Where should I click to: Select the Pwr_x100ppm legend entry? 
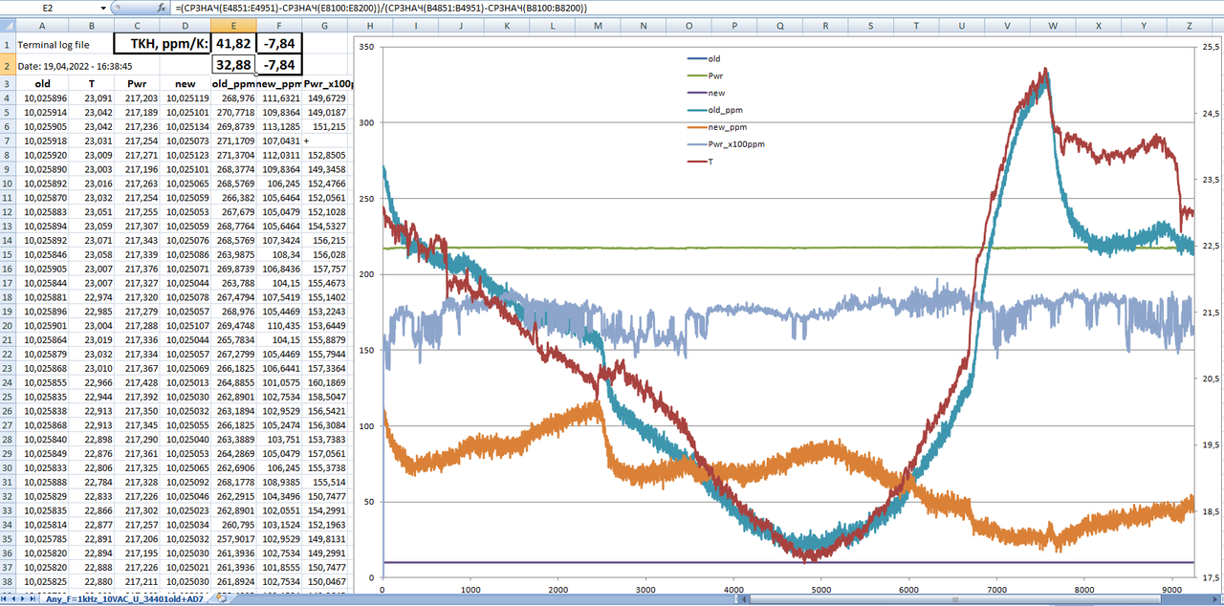click(x=735, y=144)
